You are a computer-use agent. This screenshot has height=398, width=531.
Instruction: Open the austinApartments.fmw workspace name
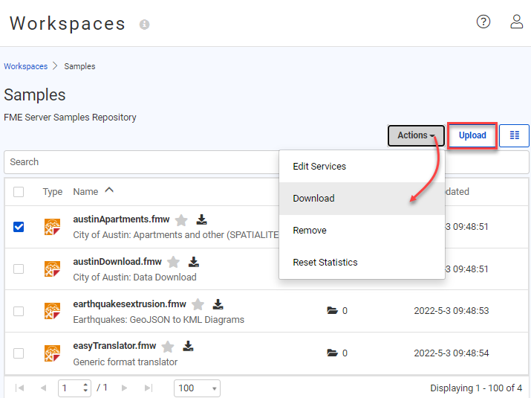tap(121, 219)
